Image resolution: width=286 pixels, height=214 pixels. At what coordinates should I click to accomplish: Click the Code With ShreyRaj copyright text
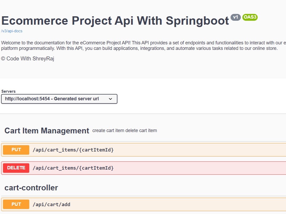28,59
